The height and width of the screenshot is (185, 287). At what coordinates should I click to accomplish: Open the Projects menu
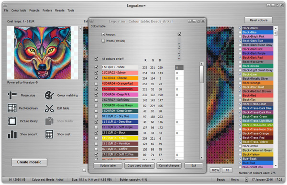click(x=34, y=11)
